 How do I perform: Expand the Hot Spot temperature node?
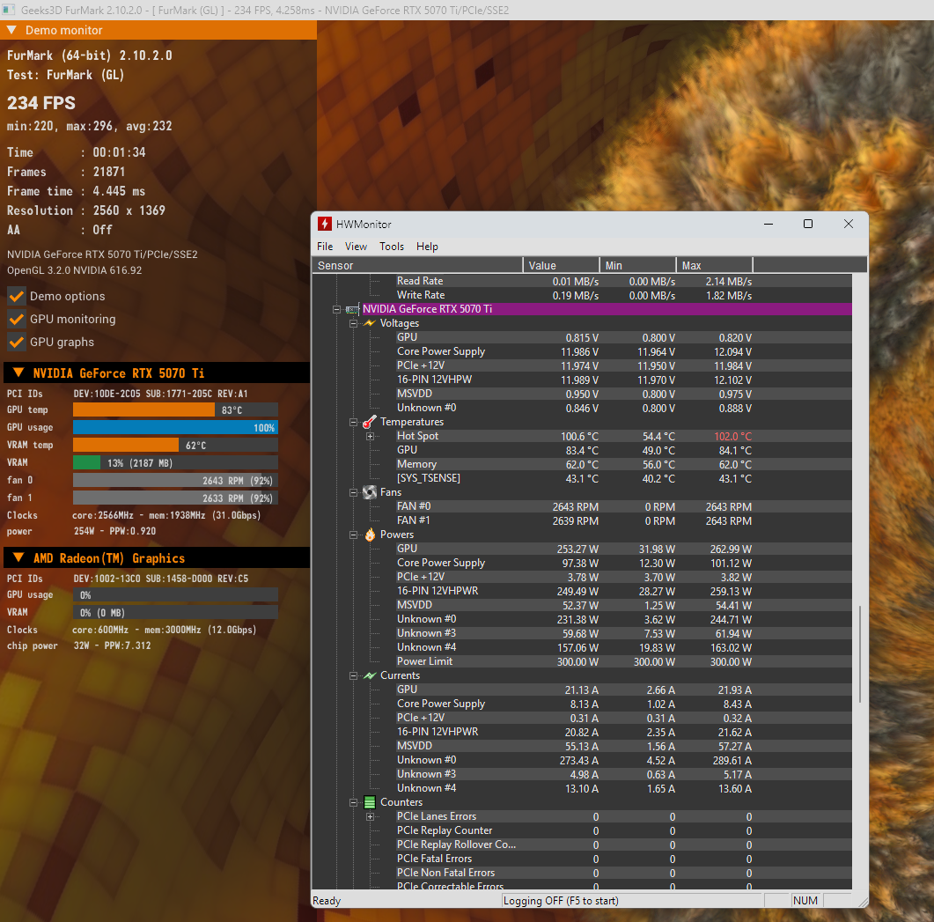(370, 436)
